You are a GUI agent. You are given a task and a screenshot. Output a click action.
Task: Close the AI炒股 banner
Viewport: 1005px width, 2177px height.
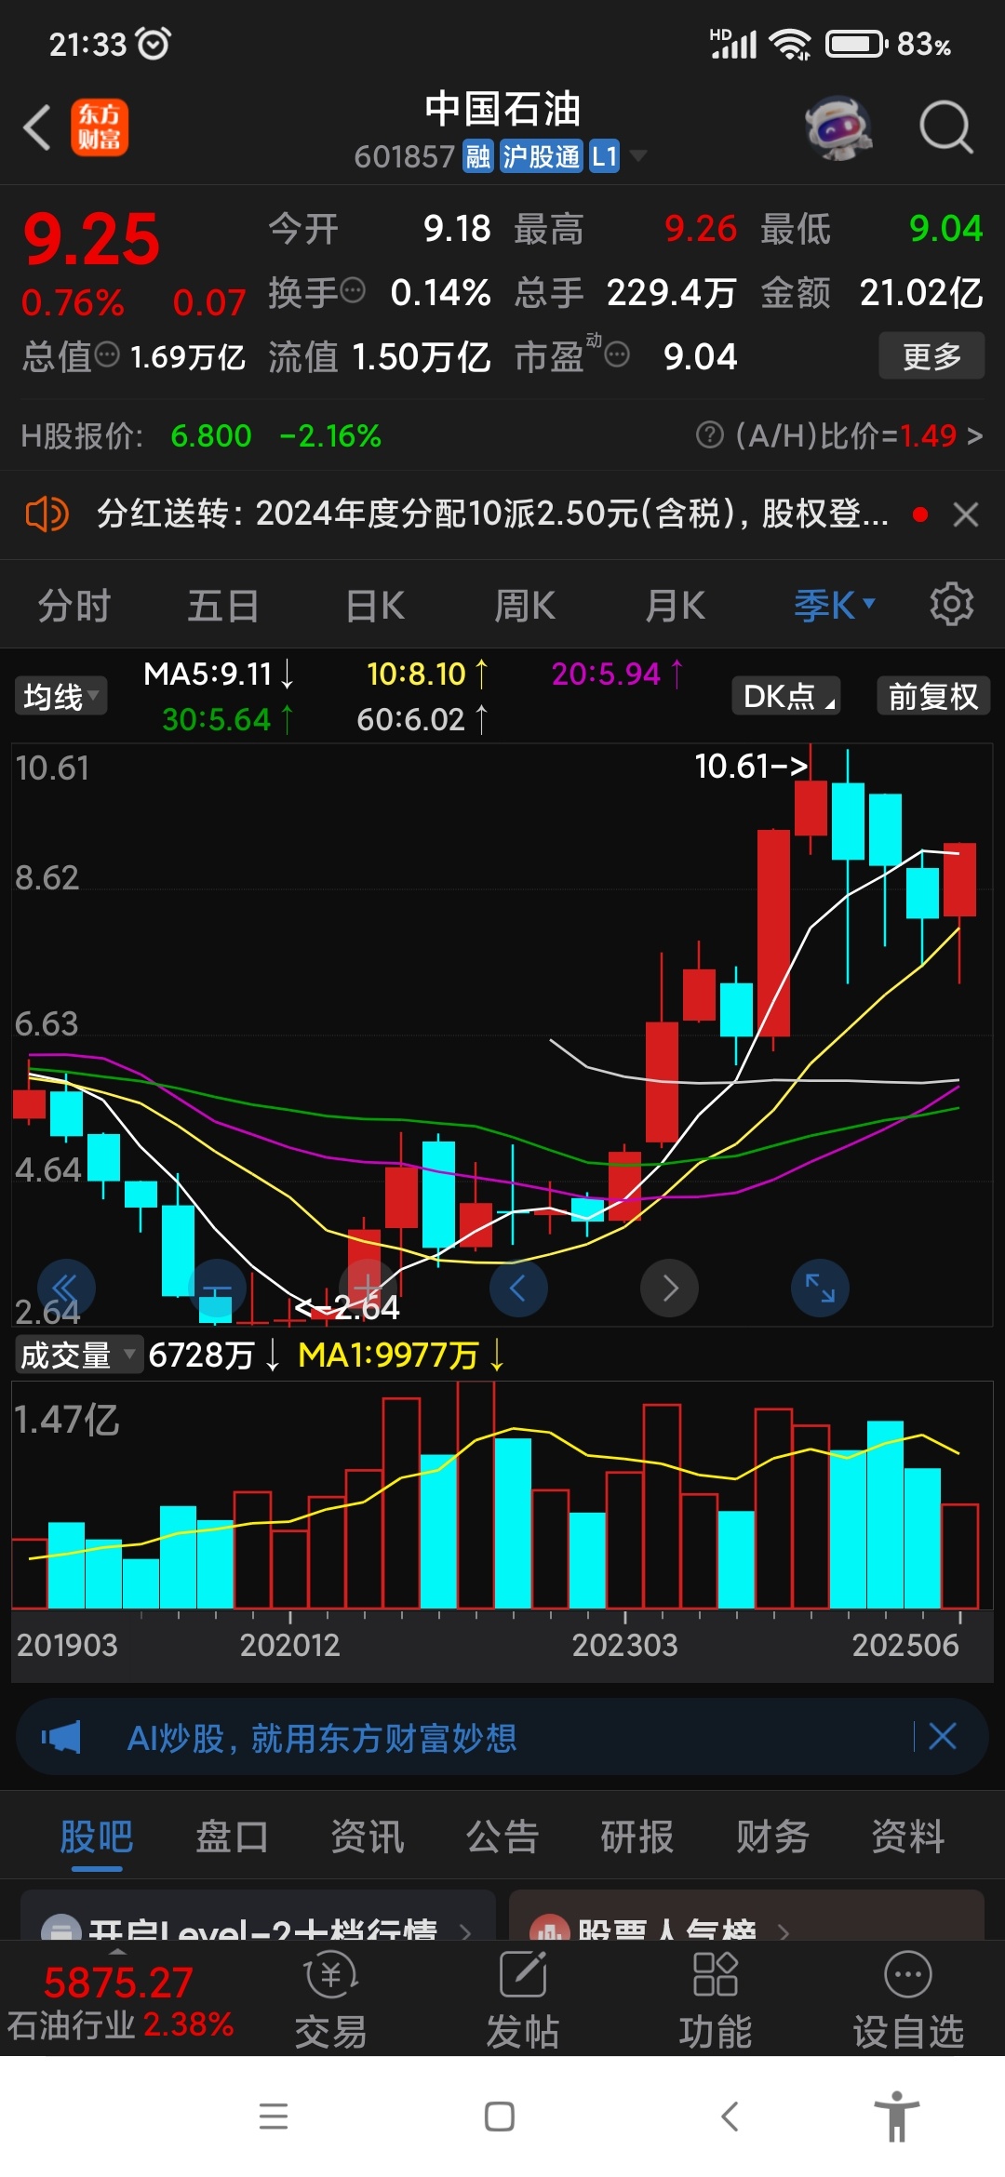943,1736
